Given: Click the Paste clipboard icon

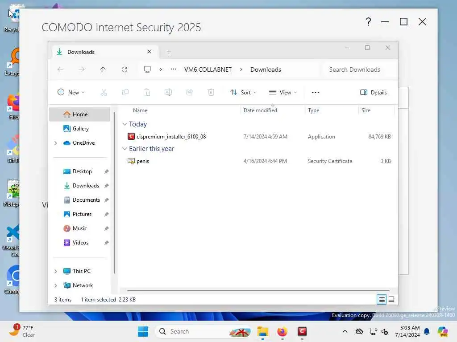Looking at the screenshot, I should [146, 93].
